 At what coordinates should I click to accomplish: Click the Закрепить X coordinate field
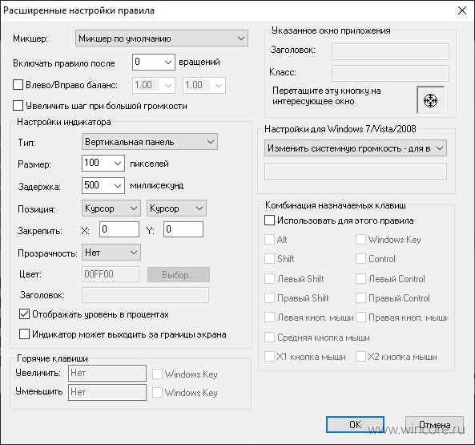[119, 229]
